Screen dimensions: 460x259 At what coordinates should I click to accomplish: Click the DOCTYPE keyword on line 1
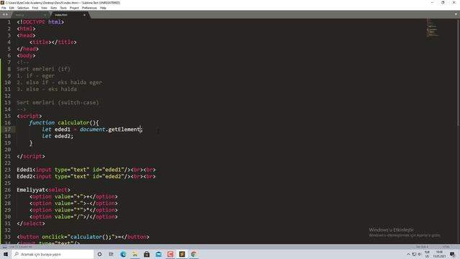point(34,22)
